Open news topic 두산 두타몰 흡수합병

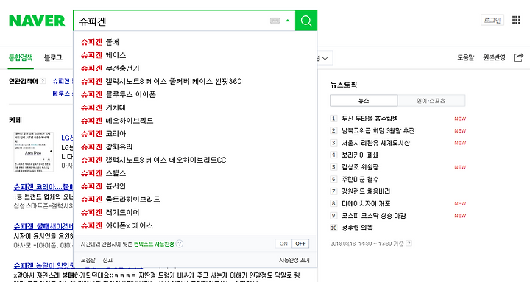(x=370, y=119)
